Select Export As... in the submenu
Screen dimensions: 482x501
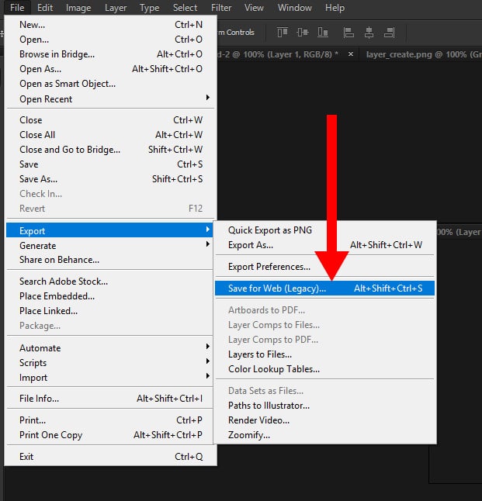pos(324,245)
